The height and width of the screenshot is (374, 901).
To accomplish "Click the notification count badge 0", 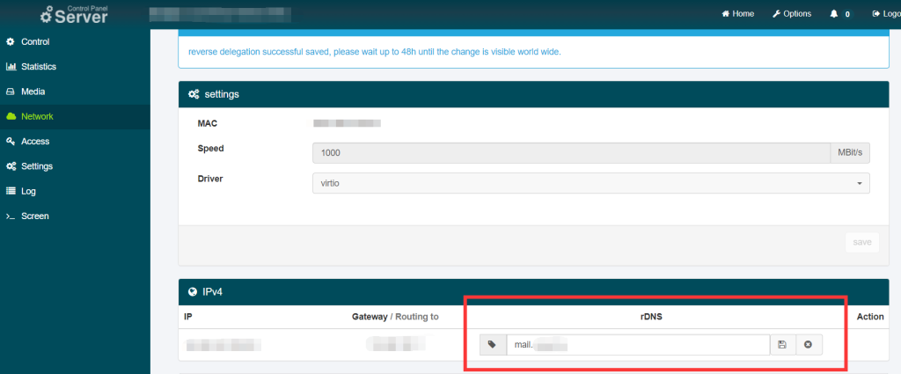I will click(x=847, y=14).
